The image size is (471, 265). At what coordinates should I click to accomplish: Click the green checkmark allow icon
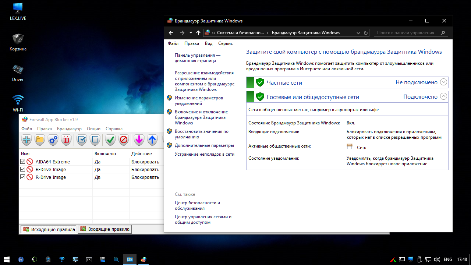point(110,139)
